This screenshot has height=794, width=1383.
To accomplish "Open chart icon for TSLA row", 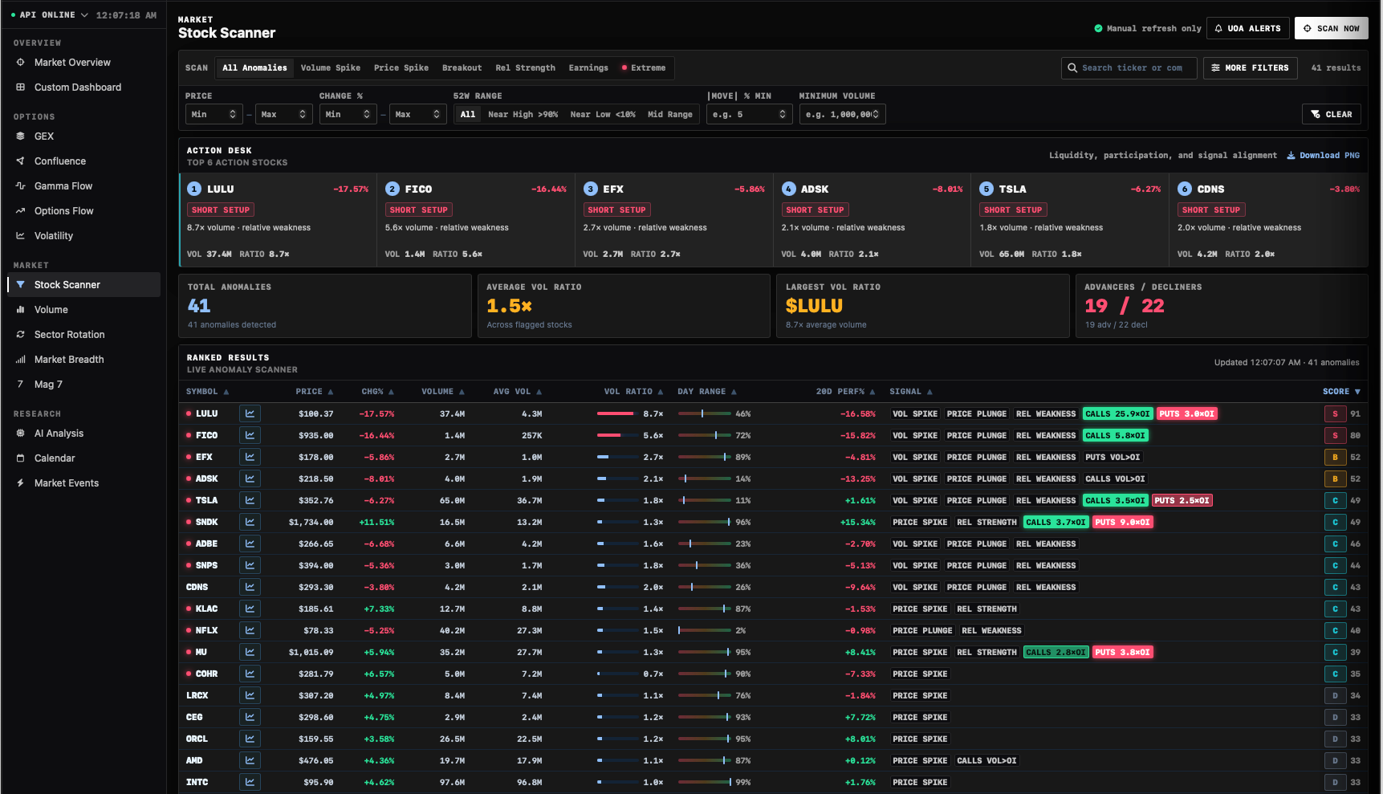I will coord(250,500).
